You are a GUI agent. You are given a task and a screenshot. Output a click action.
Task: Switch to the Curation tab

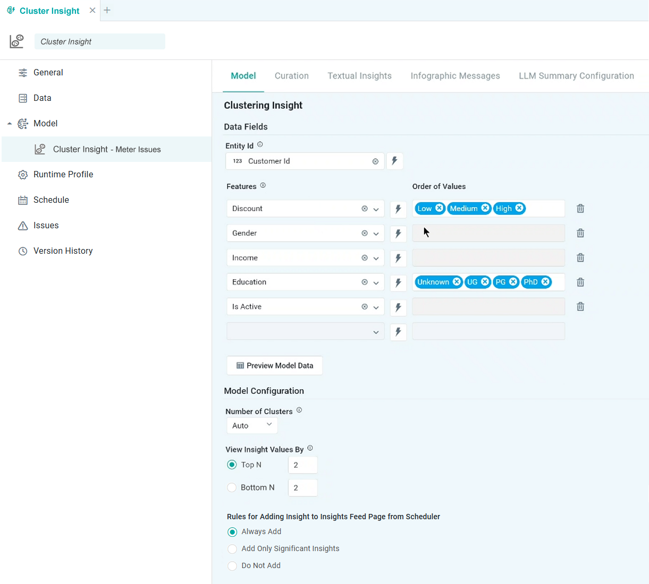[292, 76]
